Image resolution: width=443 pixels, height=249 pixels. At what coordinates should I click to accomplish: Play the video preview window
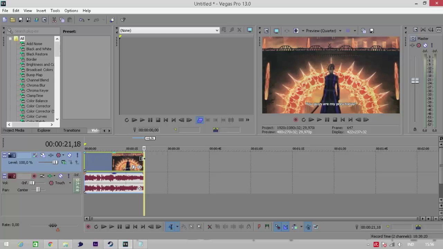click(319, 120)
